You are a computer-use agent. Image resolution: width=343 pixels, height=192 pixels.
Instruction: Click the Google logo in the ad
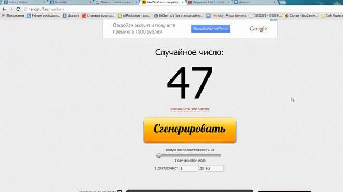pyautogui.click(x=258, y=29)
